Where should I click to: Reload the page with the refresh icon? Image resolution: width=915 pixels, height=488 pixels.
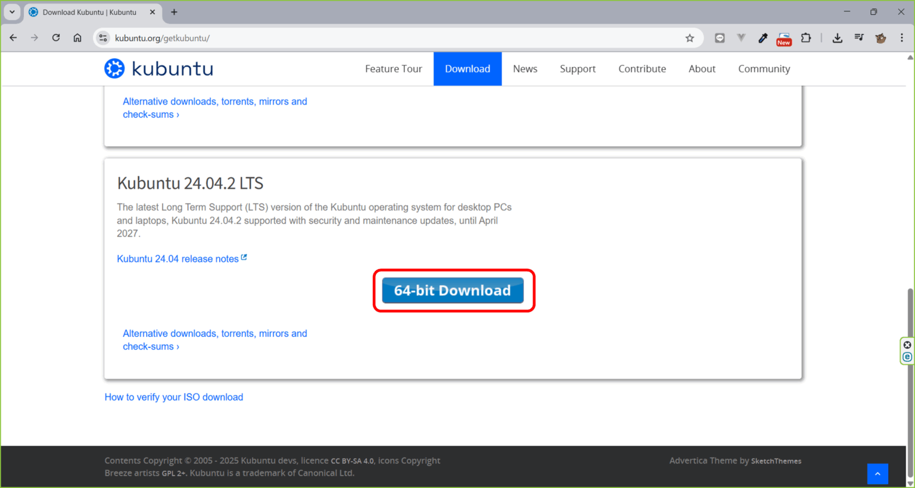tap(55, 37)
